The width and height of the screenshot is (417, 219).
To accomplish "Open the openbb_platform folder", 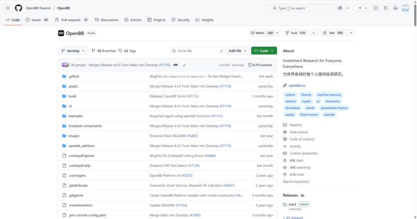I will point(81,146).
